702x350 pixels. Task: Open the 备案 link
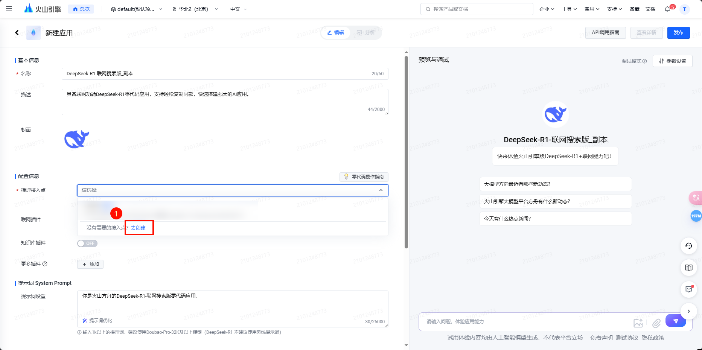click(634, 9)
